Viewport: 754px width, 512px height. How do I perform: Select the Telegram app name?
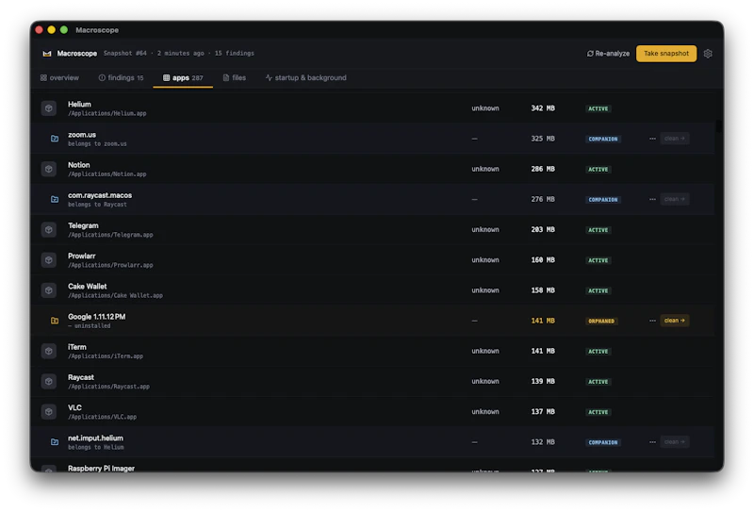(83, 225)
